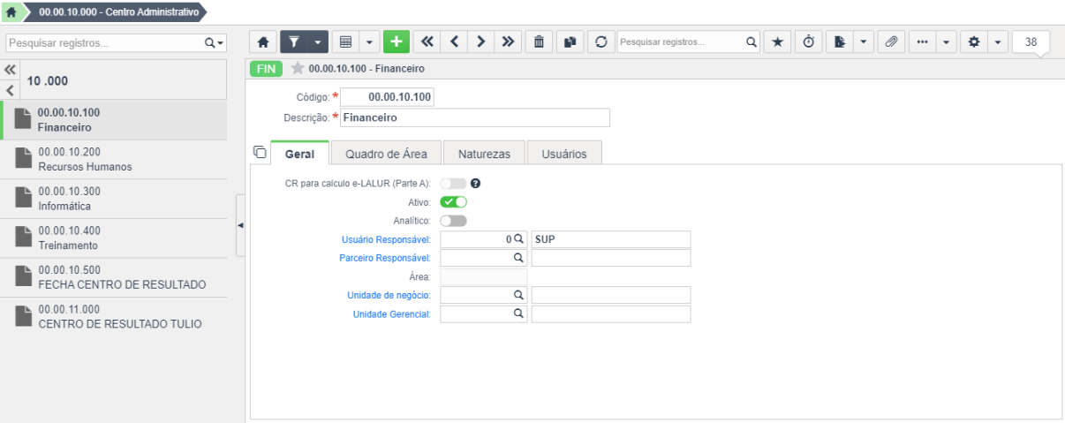Open the settings gear

coord(974,42)
